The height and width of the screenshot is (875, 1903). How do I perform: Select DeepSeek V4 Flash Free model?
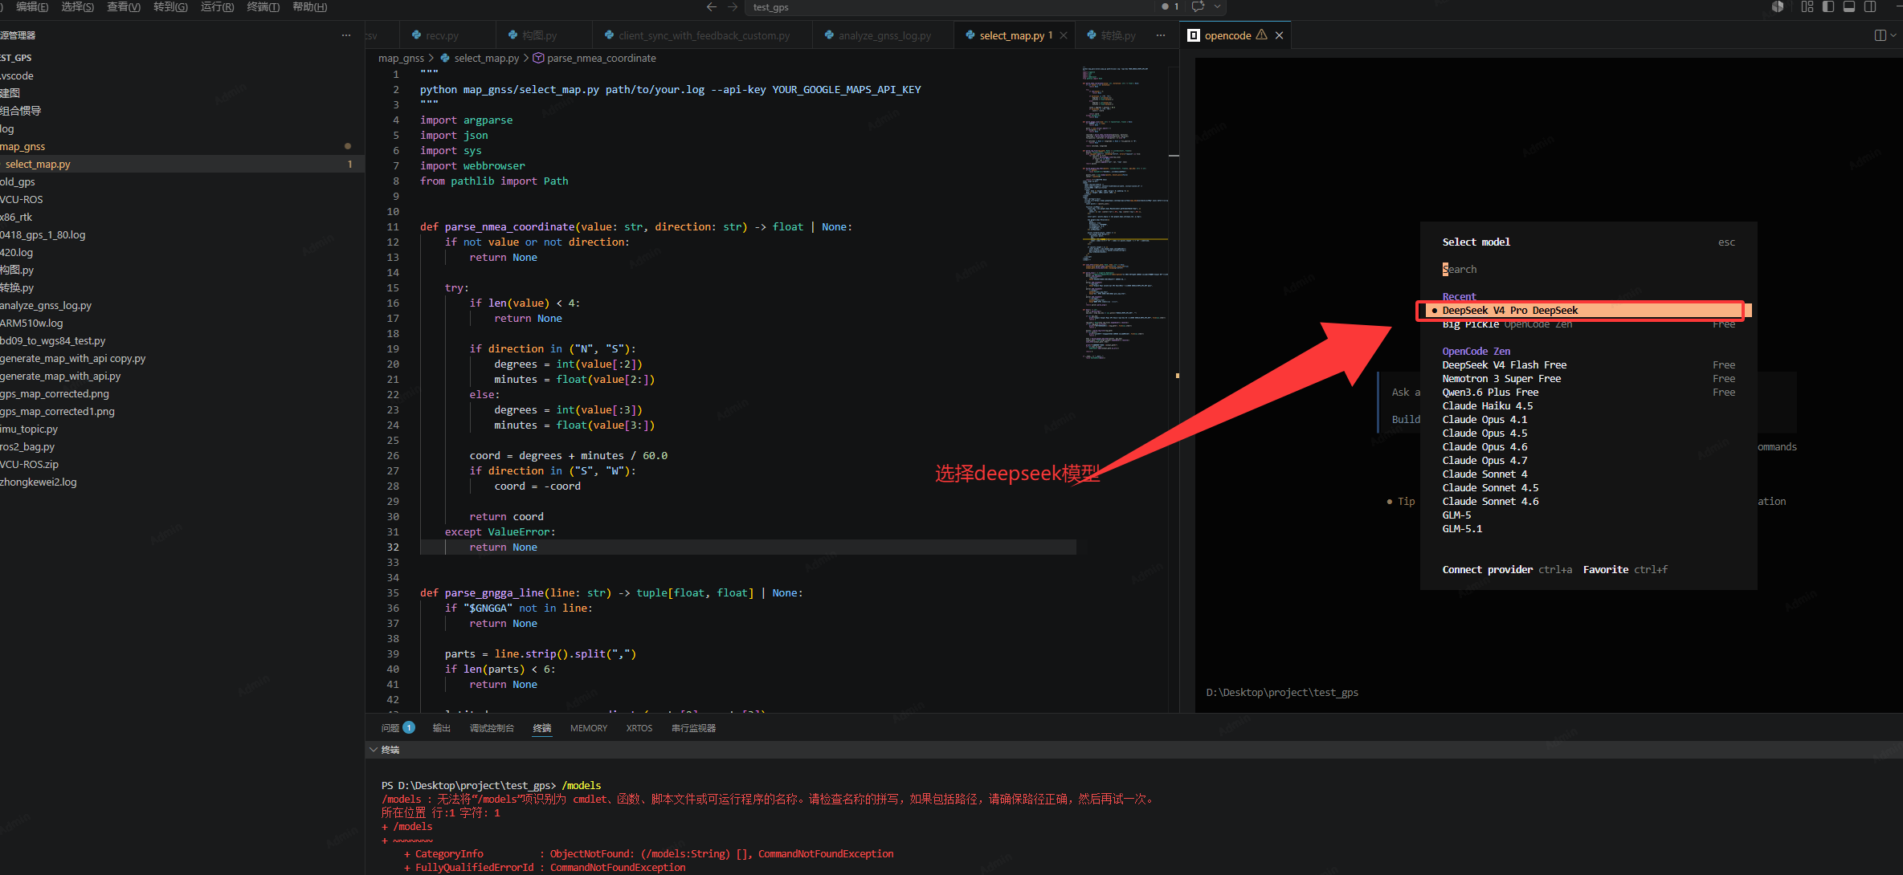click(1588, 364)
